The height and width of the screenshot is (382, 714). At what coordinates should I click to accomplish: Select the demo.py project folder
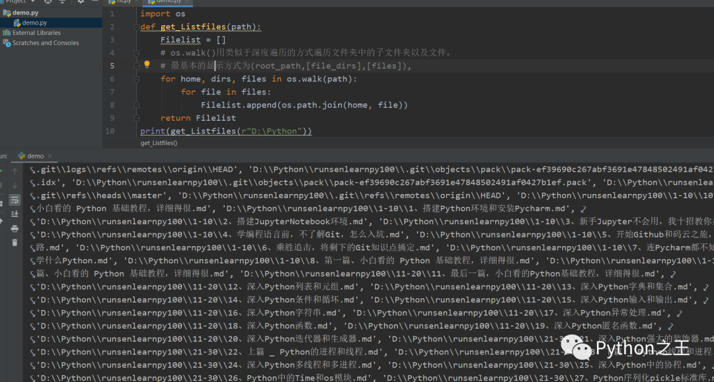pos(26,13)
